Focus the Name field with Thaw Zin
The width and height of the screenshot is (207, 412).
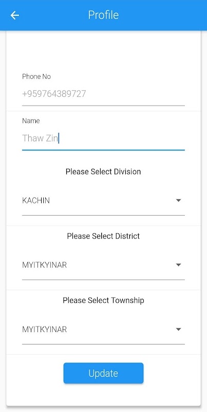(x=103, y=138)
